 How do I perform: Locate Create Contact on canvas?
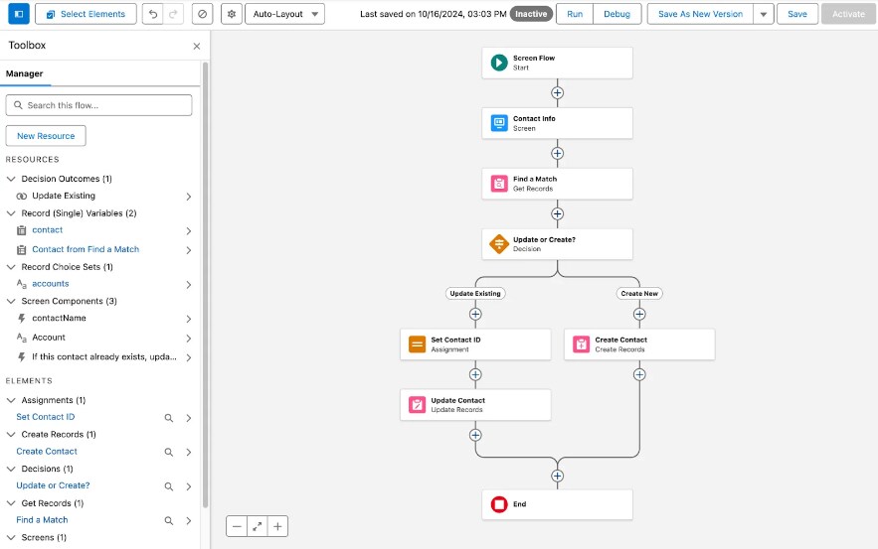[169, 452]
